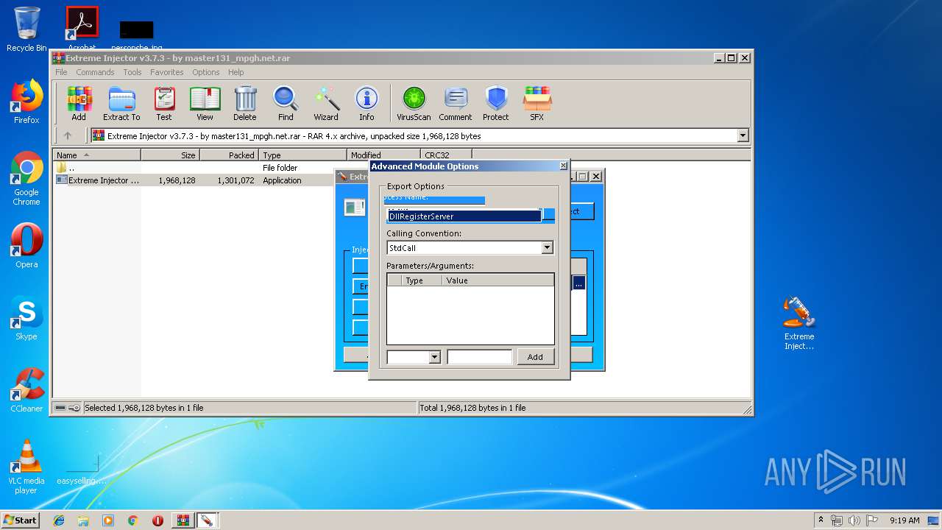Screen dimensions: 942x530
Task: Open Opera desktop shortcut
Action: [26, 246]
